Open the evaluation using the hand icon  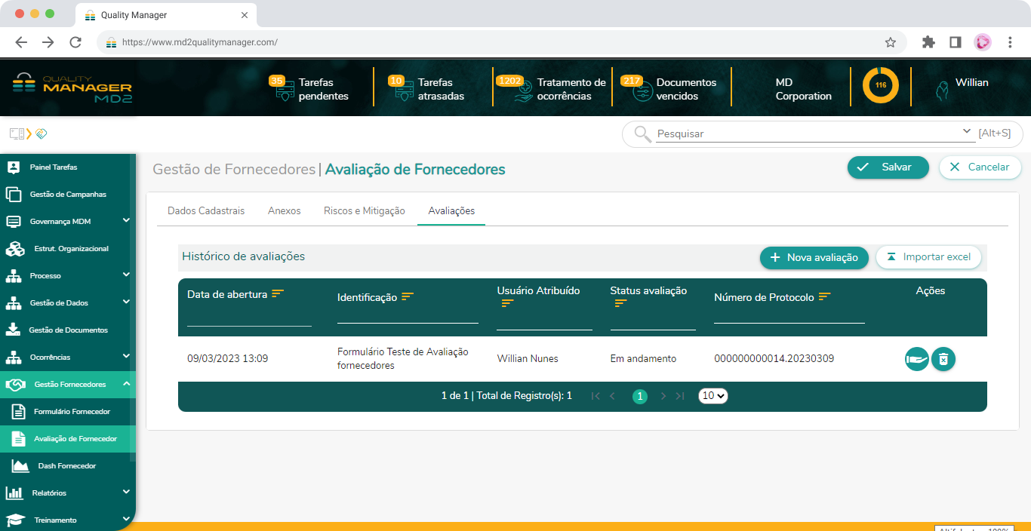click(916, 359)
